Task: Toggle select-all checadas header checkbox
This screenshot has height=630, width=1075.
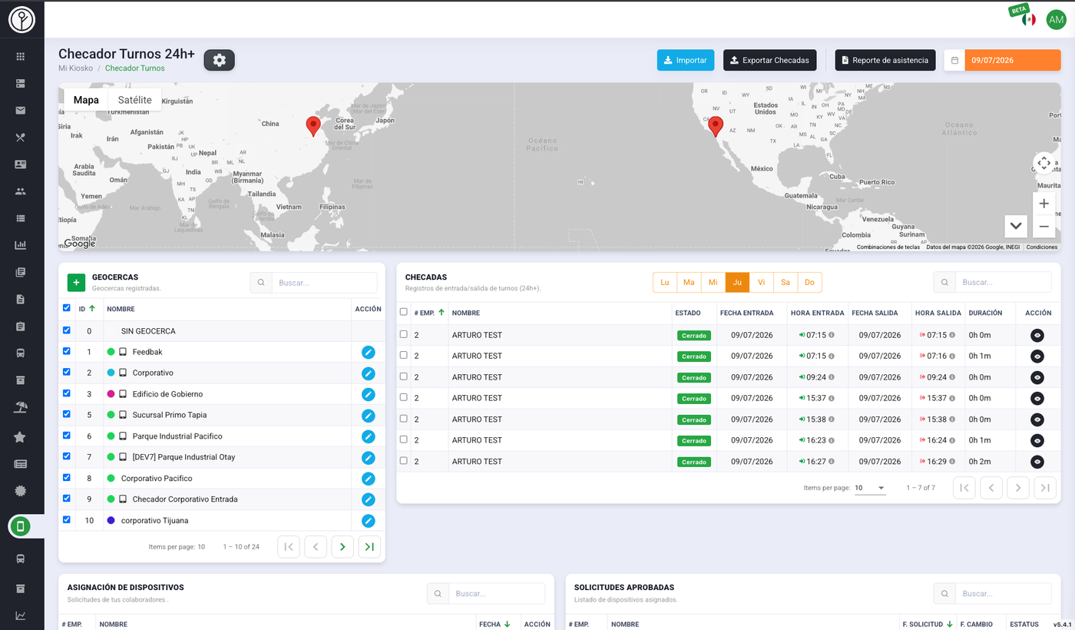Action: coord(404,312)
